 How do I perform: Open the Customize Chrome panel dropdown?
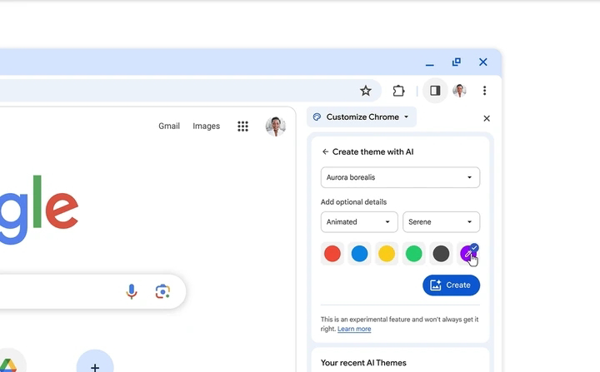point(362,117)
